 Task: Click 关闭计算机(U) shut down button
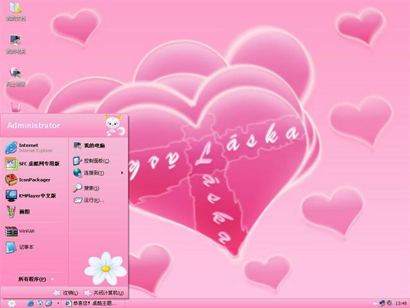(x=103, y=293)
